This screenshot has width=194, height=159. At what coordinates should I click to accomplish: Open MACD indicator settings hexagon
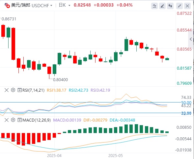tap(13, 120)
